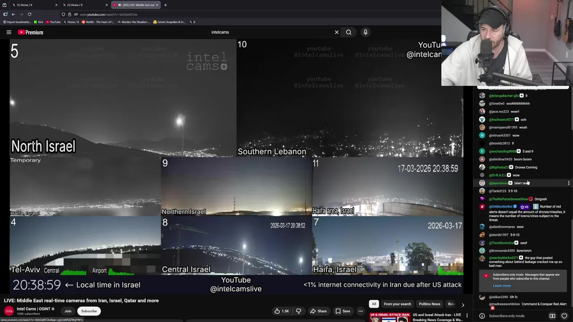Save the video to a playlist
Image resolution: width=573 pixels, height=322 pixels.
(342, 311)
